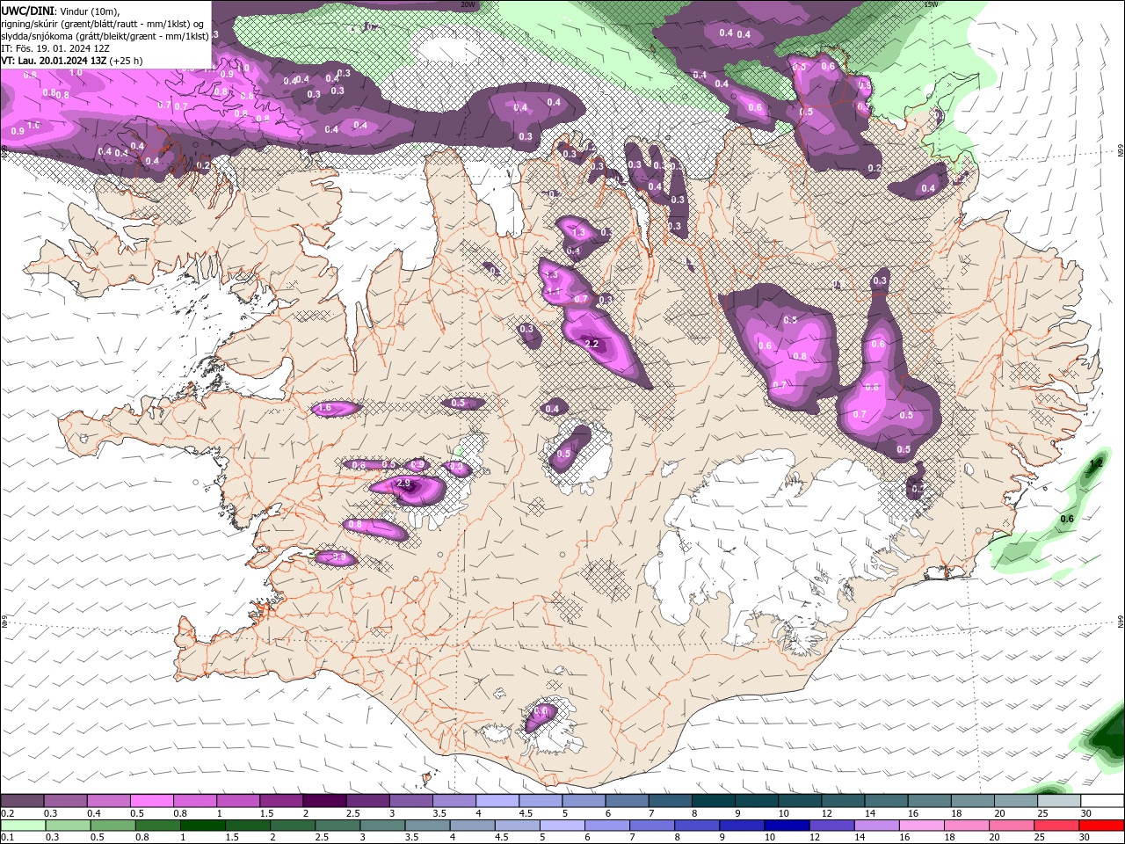Click the darkest purple snow legend swatch at 2
This screenshot has width=1125, height=844.
point(323,801)
